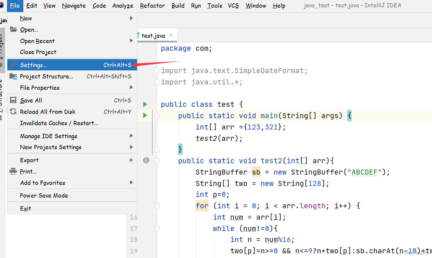The image size is (432, 258).
Task: Choose Invalidate Caches / Restart...
Action: click(x=72, y=123)
